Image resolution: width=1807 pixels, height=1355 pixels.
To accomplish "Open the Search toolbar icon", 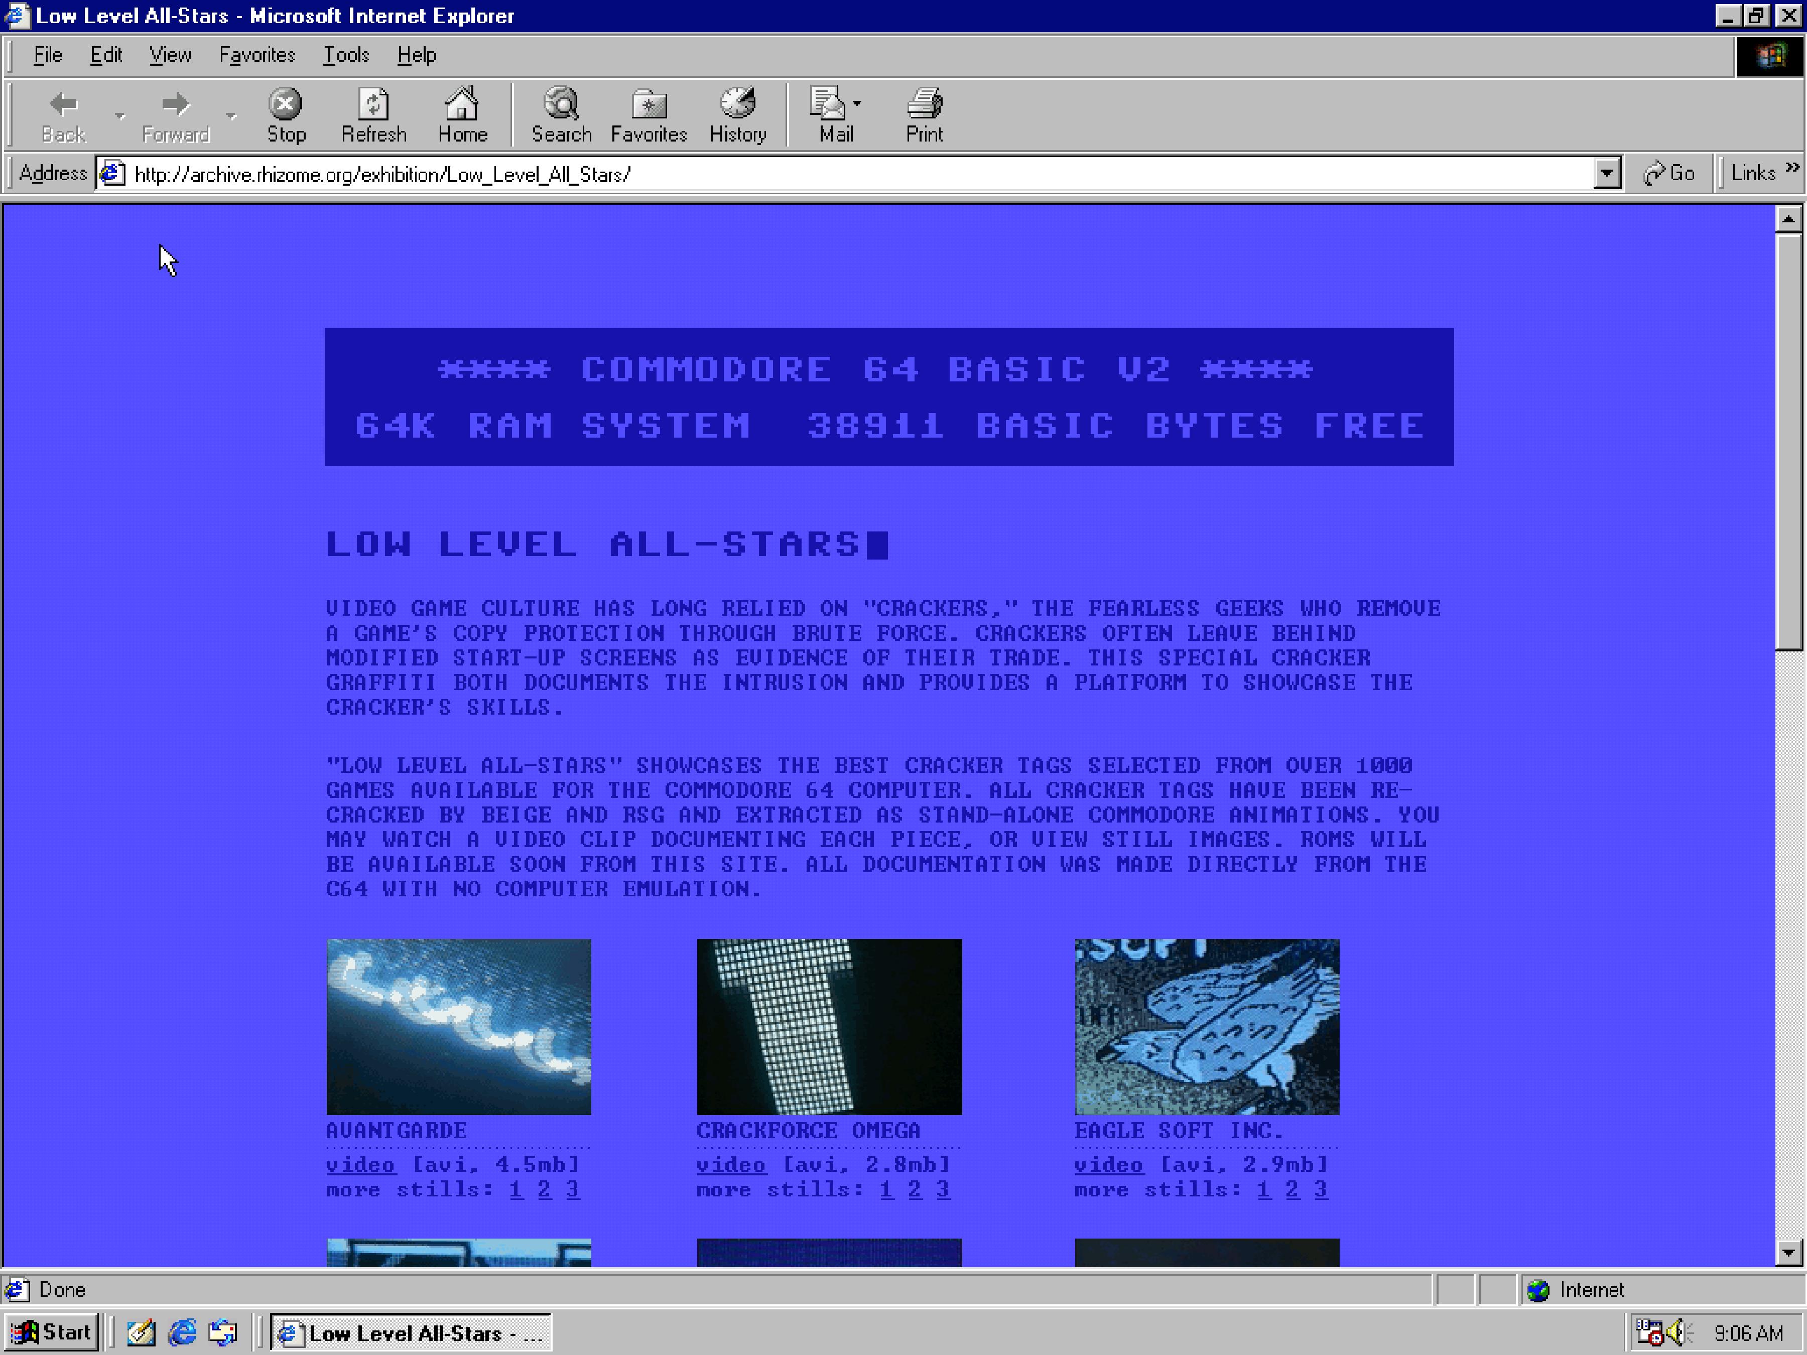I will point(561,104).
